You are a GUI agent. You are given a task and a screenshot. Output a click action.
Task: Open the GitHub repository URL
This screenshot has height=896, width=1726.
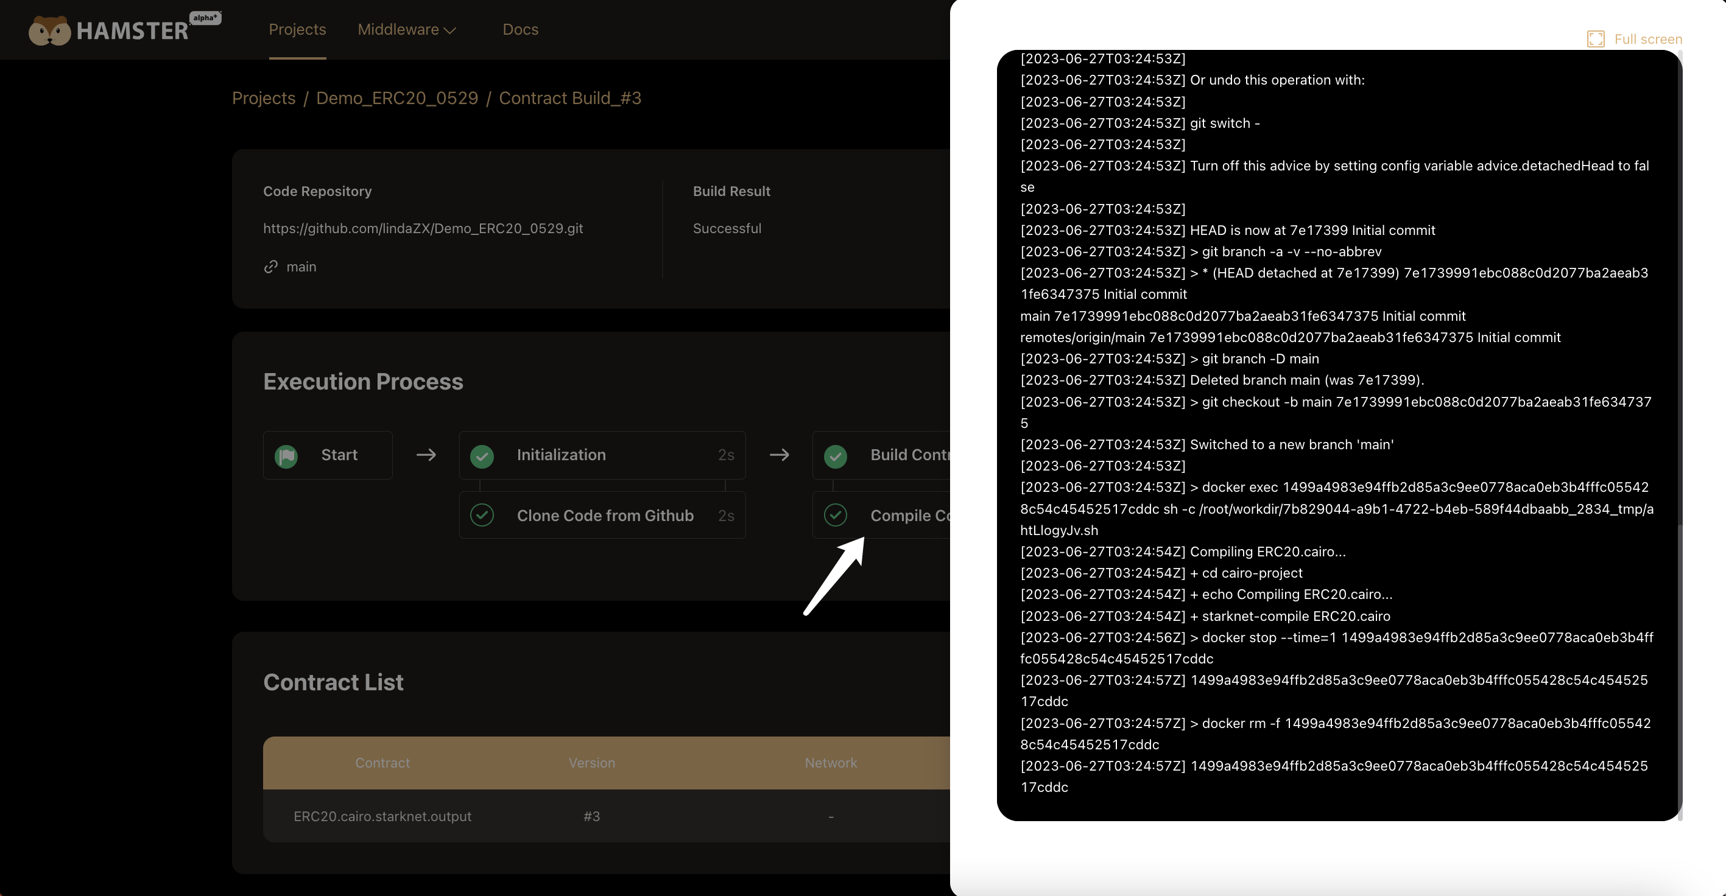click(x=423, y=228)
